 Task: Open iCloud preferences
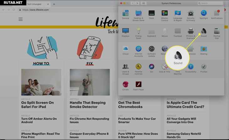tap(125, 50)
